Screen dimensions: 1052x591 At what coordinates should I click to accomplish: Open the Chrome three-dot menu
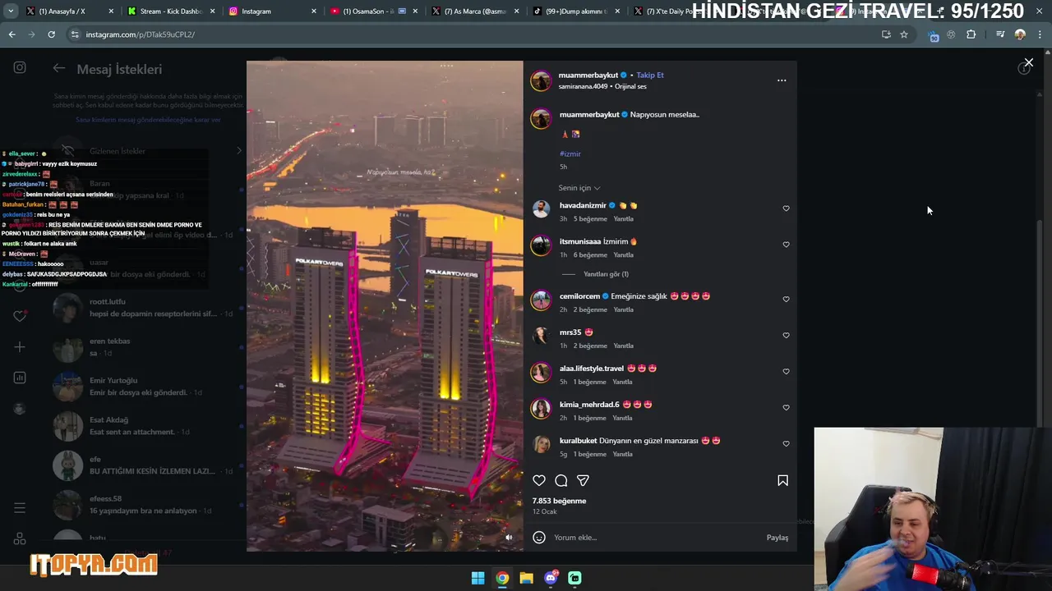1040,34
